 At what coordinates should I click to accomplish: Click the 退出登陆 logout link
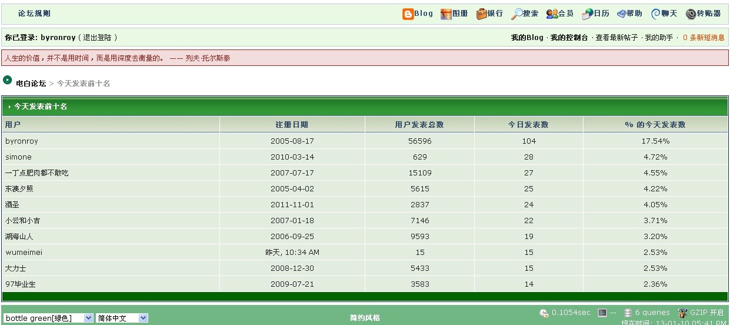[98, 38]
